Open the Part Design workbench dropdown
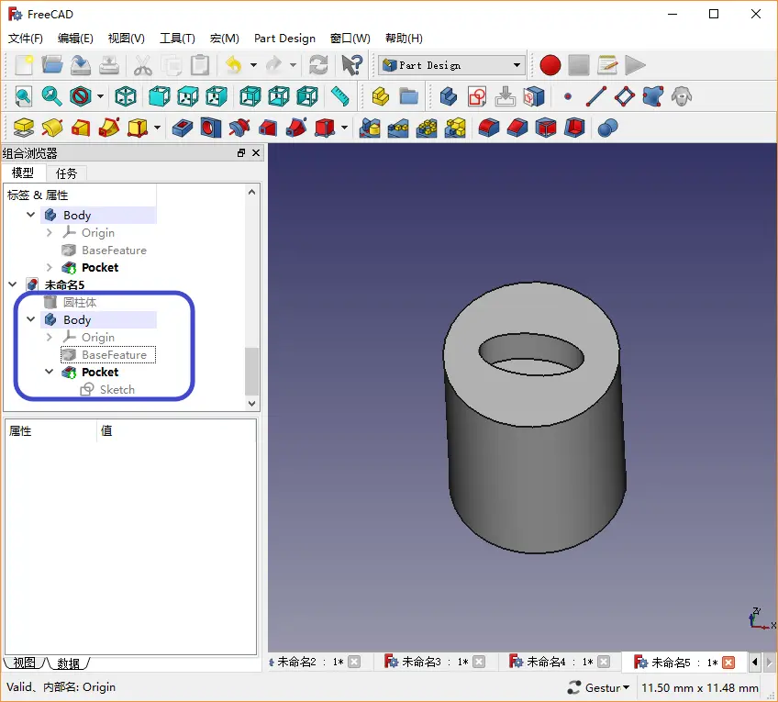778x702 pixels. [x=451, y=65]
